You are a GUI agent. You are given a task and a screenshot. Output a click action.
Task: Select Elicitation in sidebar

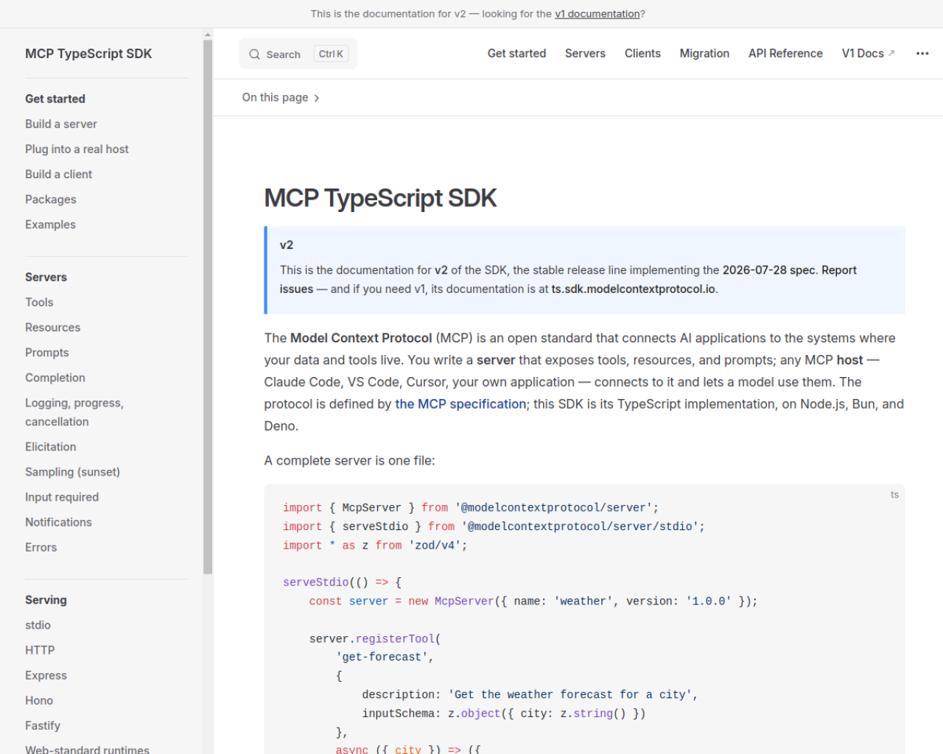(x=51, y=447)
